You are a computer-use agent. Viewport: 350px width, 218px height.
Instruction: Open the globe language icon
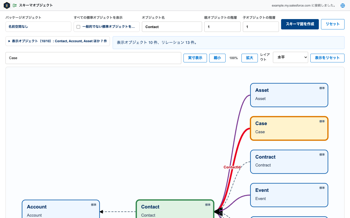pyautogui.click(x=343, y=5)
